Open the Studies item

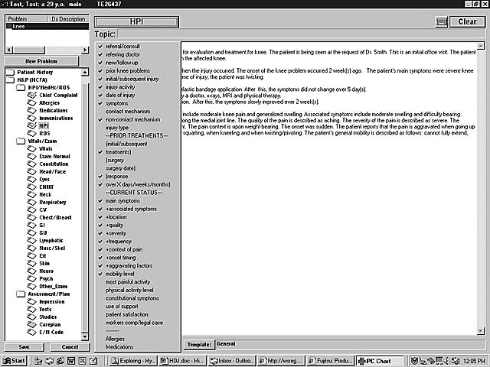click(x=47, y=317)
